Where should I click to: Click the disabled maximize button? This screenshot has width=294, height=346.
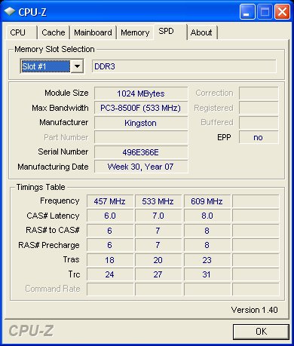click(265, 12)
